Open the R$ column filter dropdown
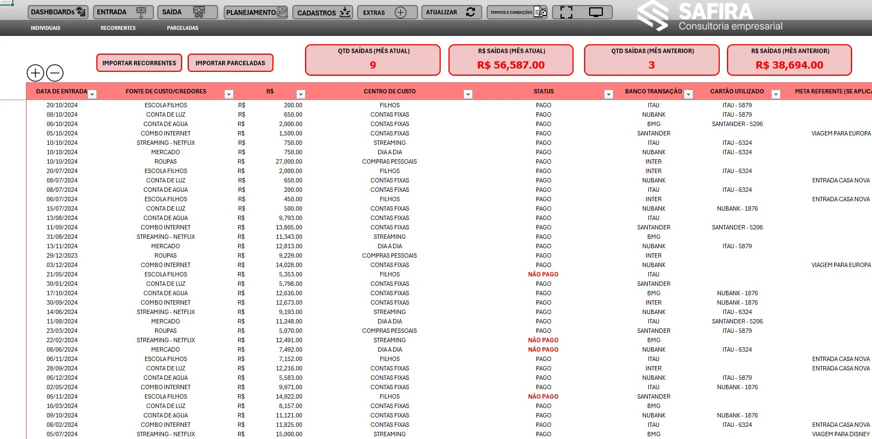This screenshot has height=439, width=872. (301, 95)
